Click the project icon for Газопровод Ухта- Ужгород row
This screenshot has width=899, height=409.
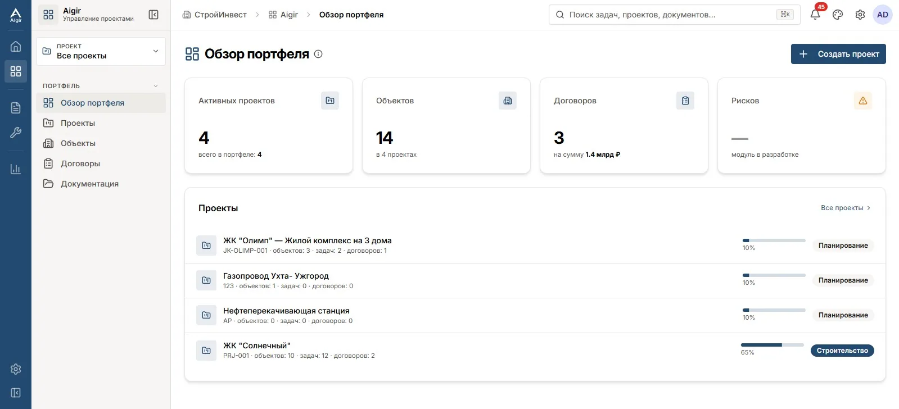pyautogui.click(x=206, y=280)
